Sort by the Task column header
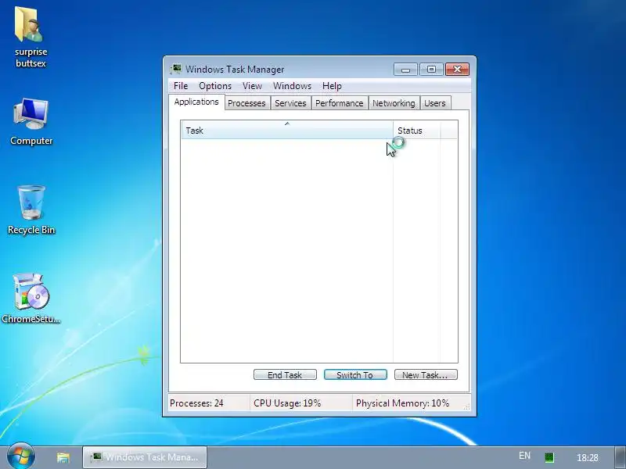This screenshot has width=626, height=469. click(x=287, y=131)
